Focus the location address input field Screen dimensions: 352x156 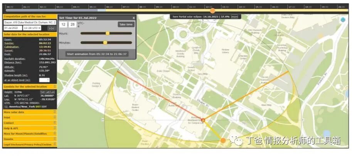(x=30, y=22)
